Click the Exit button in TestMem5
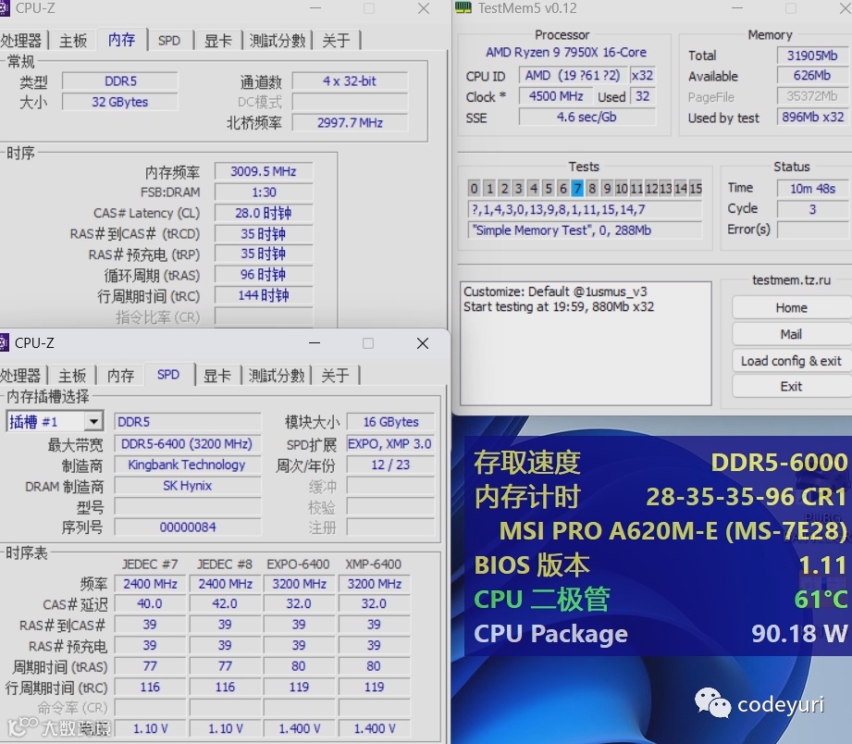852x744 pixels. (x=791, y=387)
